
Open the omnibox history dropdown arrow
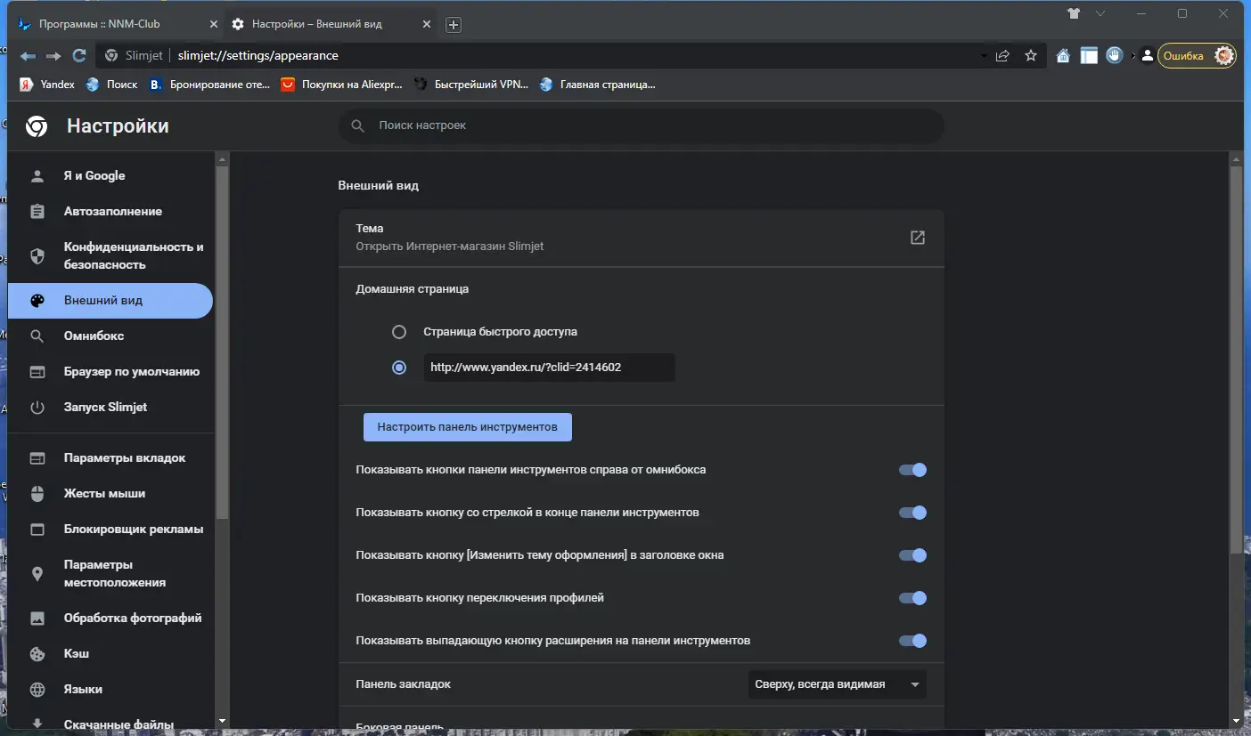click(x=984, y=56)
